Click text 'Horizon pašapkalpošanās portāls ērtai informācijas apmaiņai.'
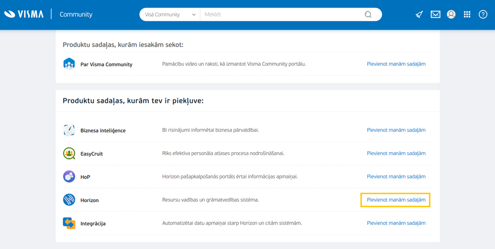The image size is (495, 249). coord(230,176)
